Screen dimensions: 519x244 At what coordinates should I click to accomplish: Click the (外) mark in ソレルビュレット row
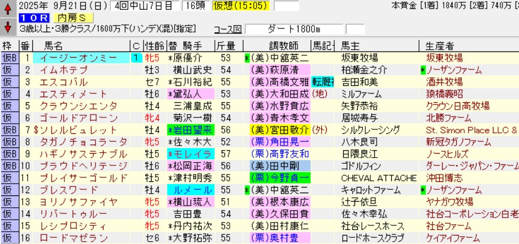[320, 129]
